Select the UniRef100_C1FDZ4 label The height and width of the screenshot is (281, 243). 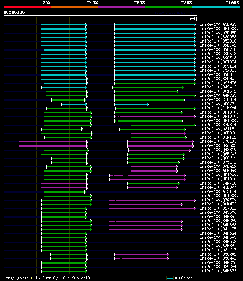[x=218, y=99]
